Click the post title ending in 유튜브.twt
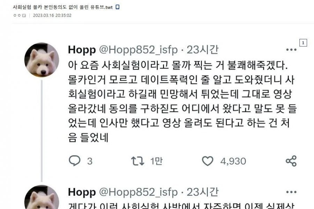 [63, 7]
